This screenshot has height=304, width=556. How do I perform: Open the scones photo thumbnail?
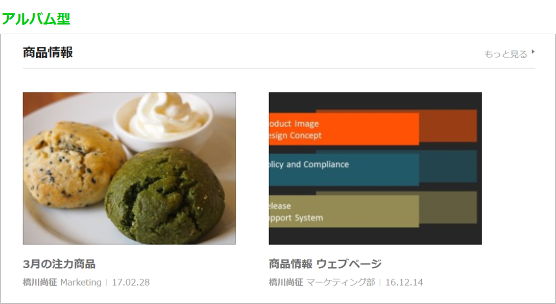(x=129, y=169)
